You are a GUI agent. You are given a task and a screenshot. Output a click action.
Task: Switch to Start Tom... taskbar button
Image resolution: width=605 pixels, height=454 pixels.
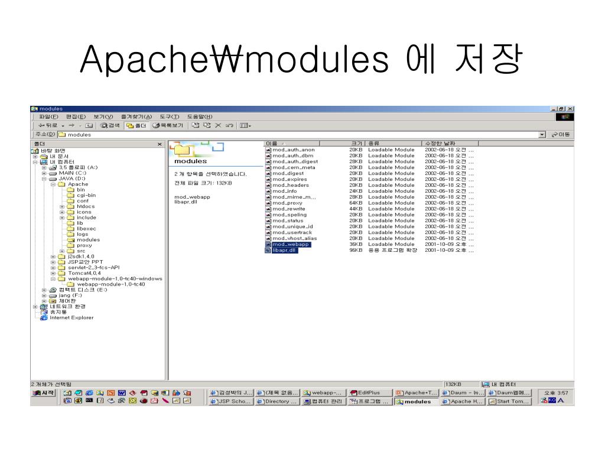pyautogui.click(x=509, y=401)
